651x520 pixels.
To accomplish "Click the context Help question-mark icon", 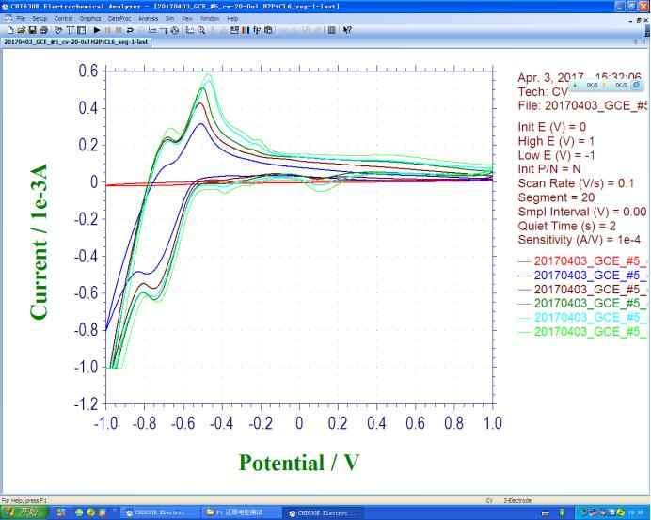I will click(x=347, y=30).
